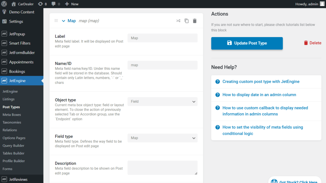326x183 pixels.
Task: Open the 8 pending updates icon
Action: pyautogui.click(x=42, y=4)
